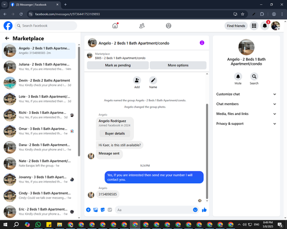Select the Richi 3 Beds conversation
Screen dimensions: 287x229
[38, 115]
